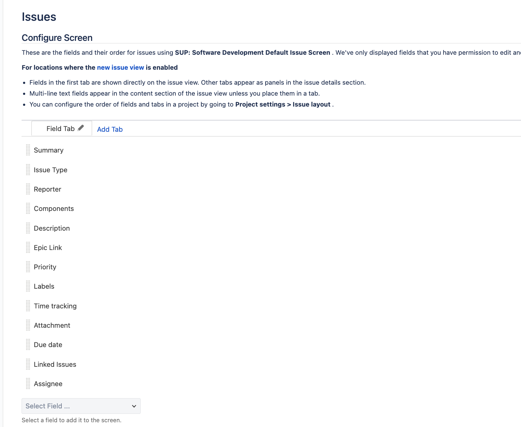Switch to the Field Tab
The image size is (521, 427).
[x=61, y=128]
